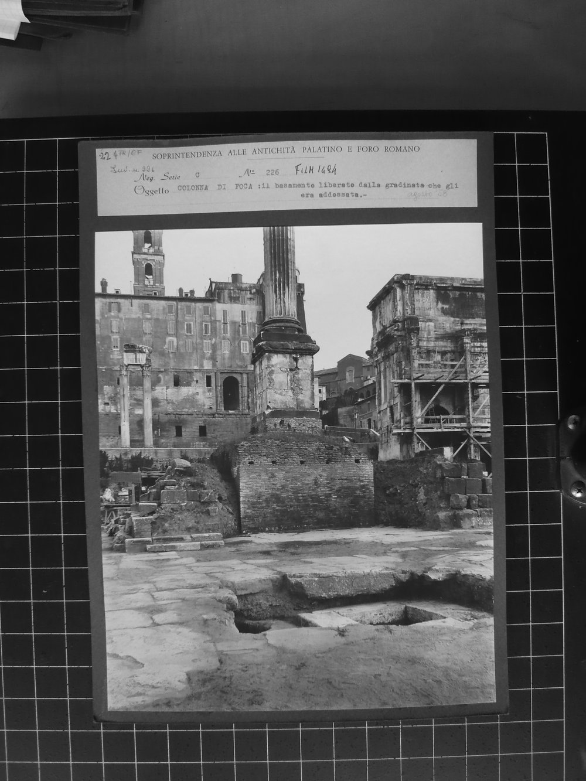This screenshot has height=781, width=586.
Task: Click the typed phrase 'il basamento liberato dalla gradinata'
Action: tap(342, 186)
